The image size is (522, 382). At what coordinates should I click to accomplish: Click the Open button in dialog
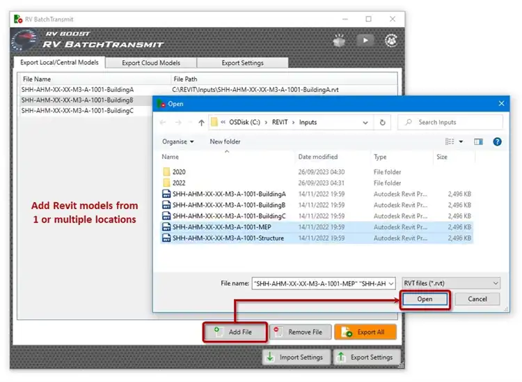click(x=425, y=299)
